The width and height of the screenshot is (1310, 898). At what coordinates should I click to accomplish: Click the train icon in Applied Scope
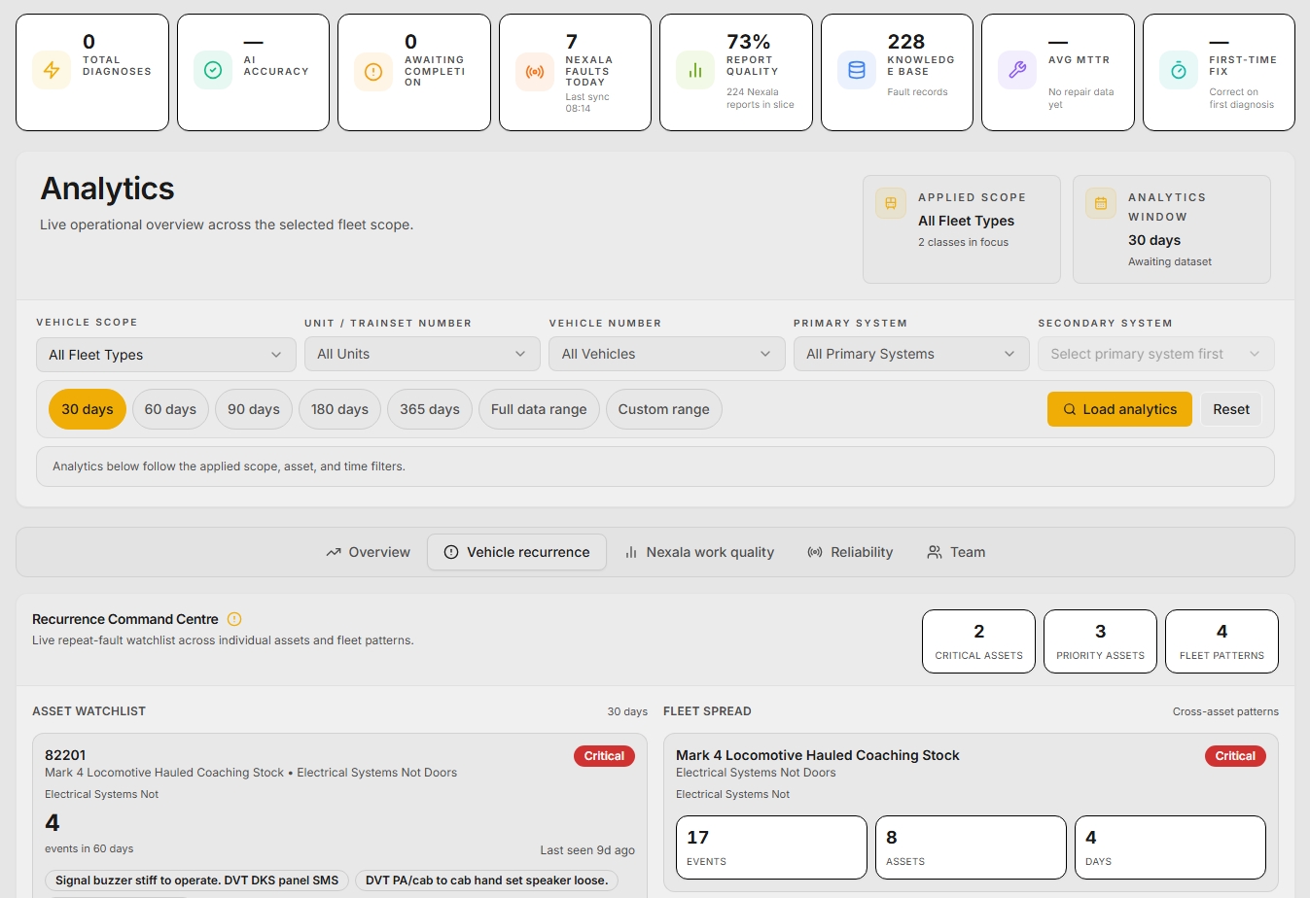(891, 203)
